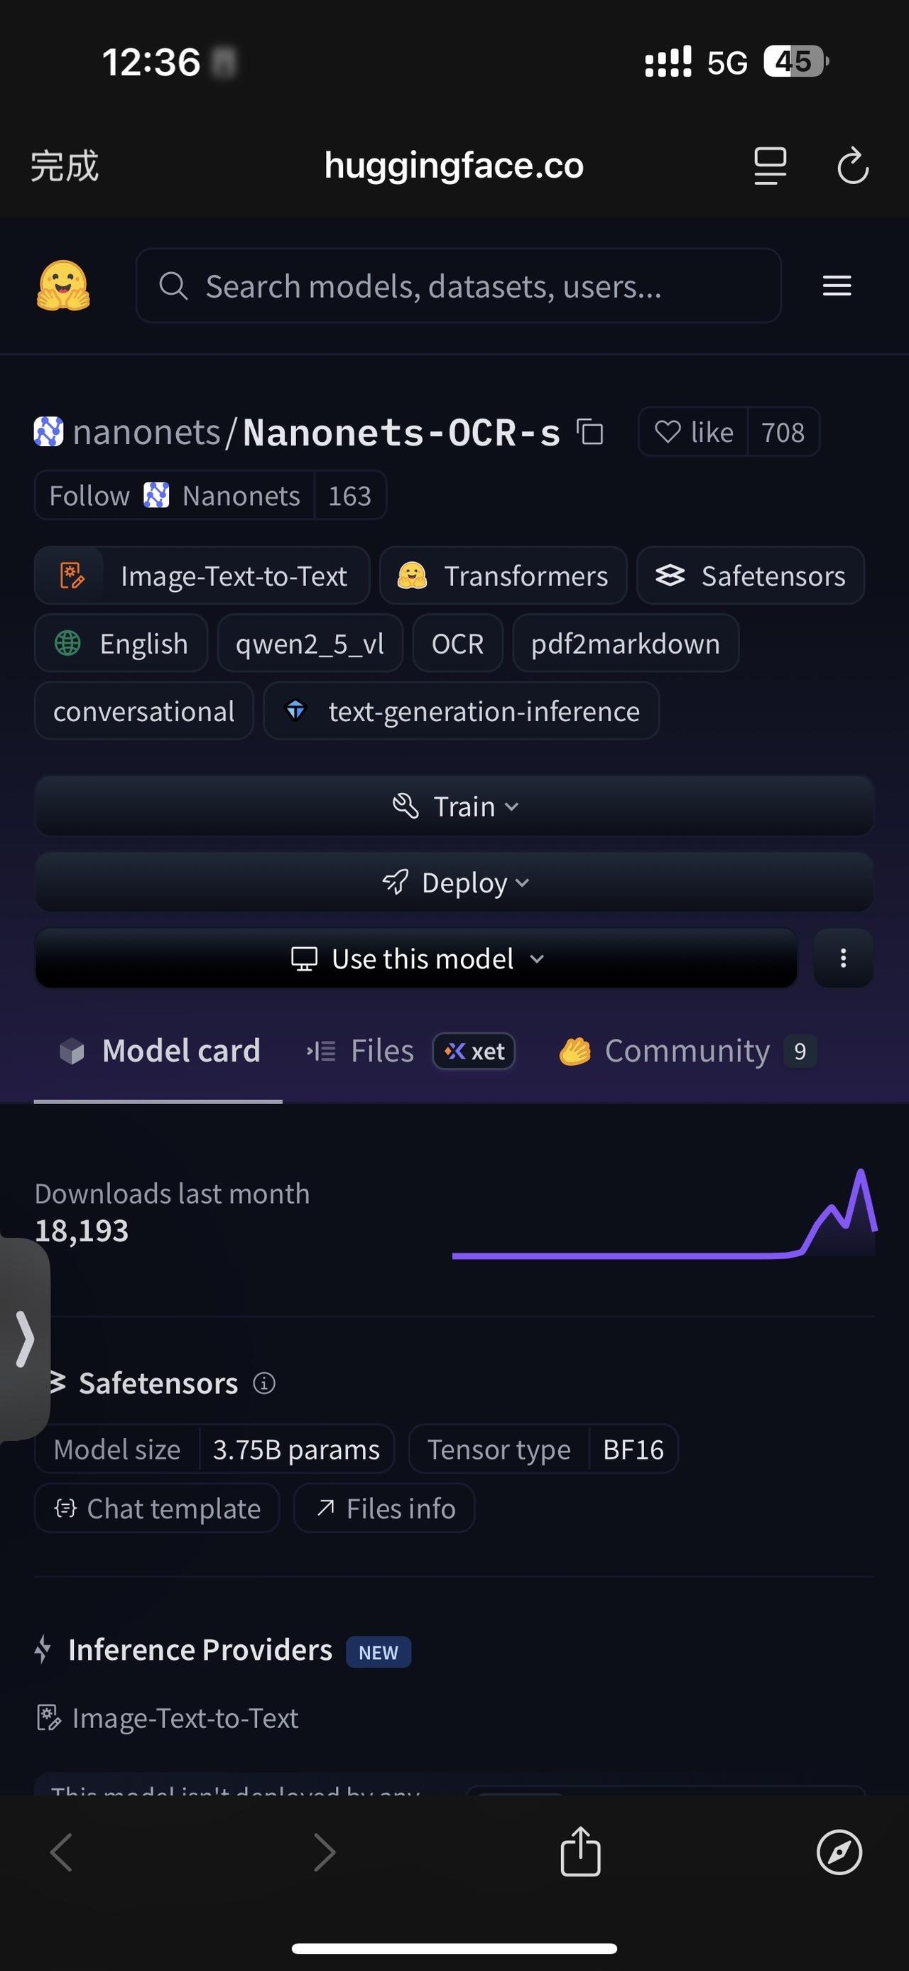Image resolution: width=909 pixels, height=1971 pixels.
Task: Open the hamburger menu icon
Action: point(837,286)
